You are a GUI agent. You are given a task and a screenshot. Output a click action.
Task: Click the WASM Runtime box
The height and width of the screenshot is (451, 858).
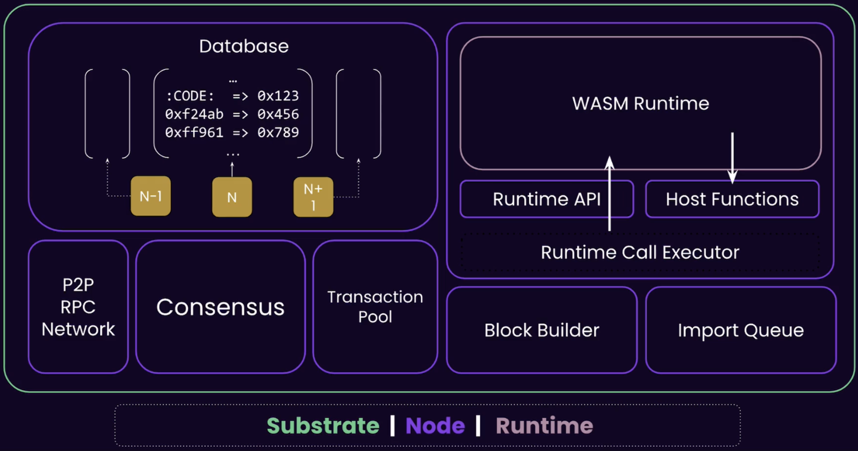click(x=641, y=103)
